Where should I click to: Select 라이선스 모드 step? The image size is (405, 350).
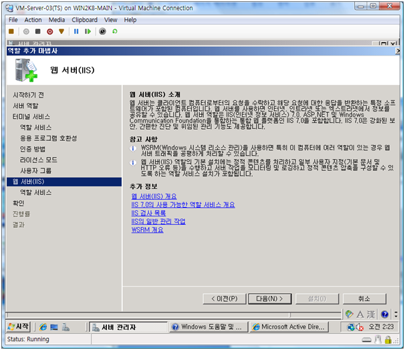click(x=39, y=160)
